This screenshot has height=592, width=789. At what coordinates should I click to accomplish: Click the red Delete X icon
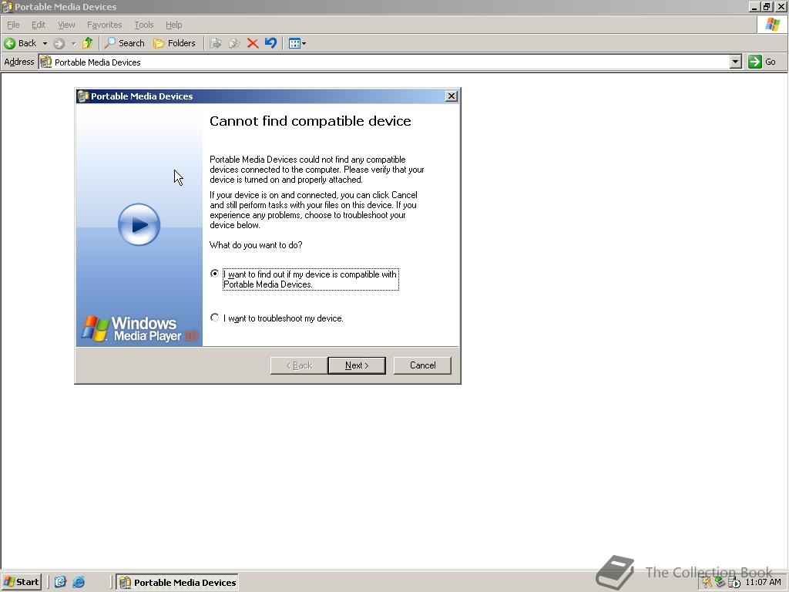[x=253, y=43]
